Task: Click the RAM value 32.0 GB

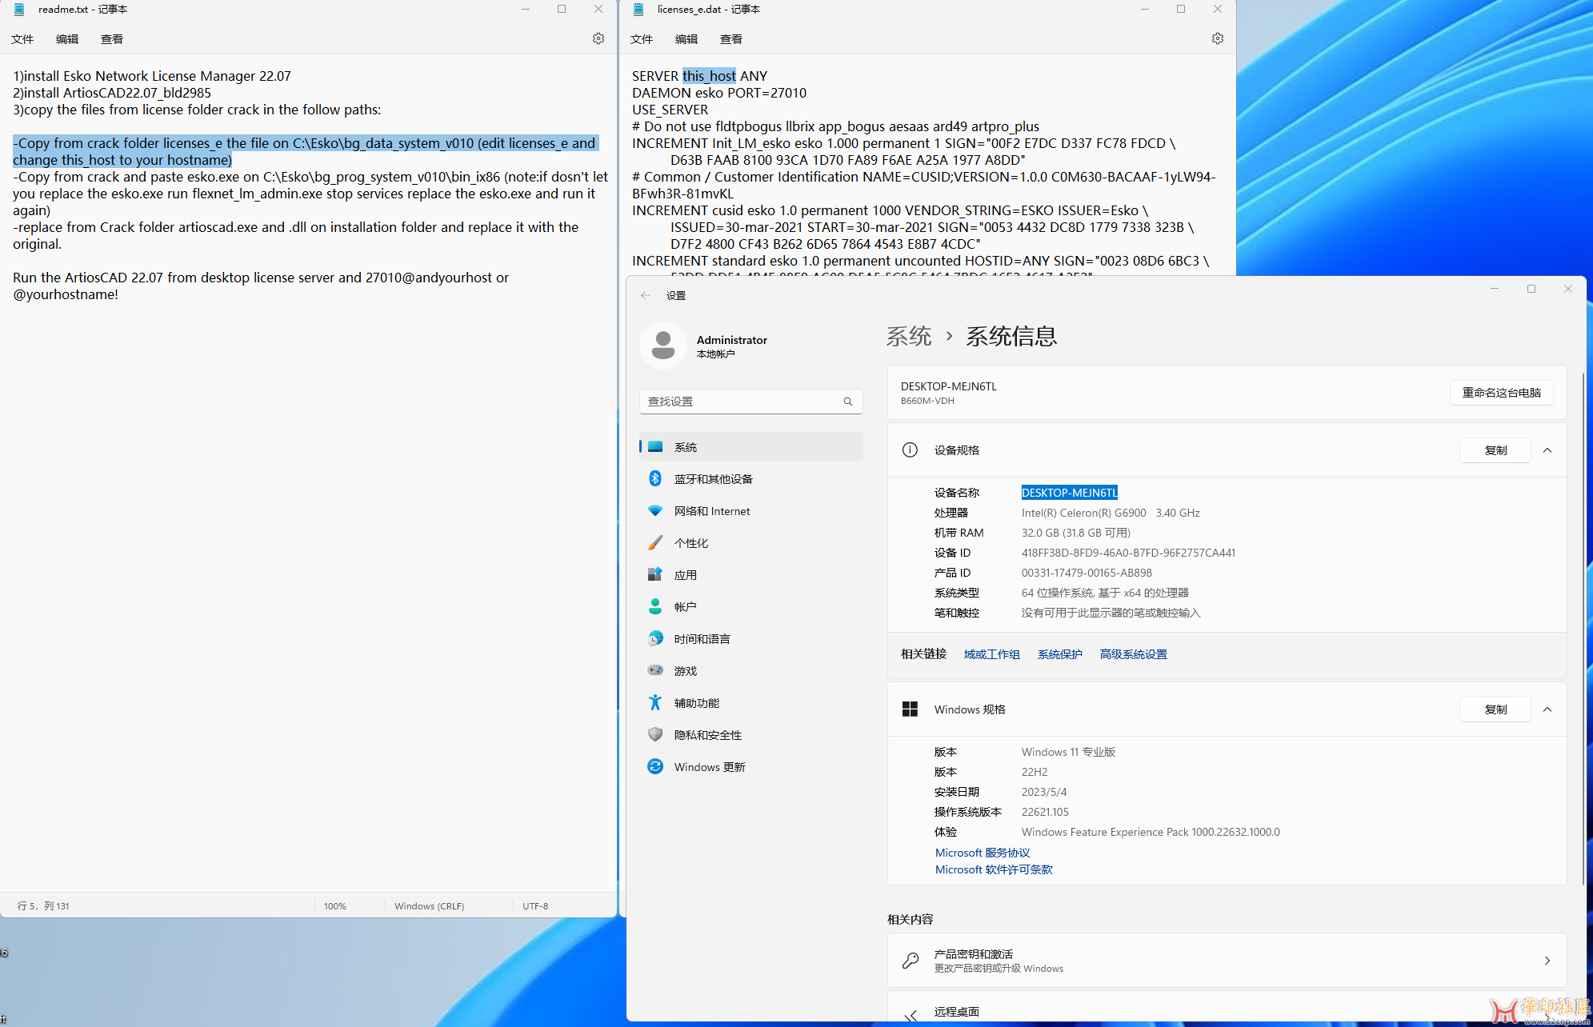Action: click(x=1075, y=533)
